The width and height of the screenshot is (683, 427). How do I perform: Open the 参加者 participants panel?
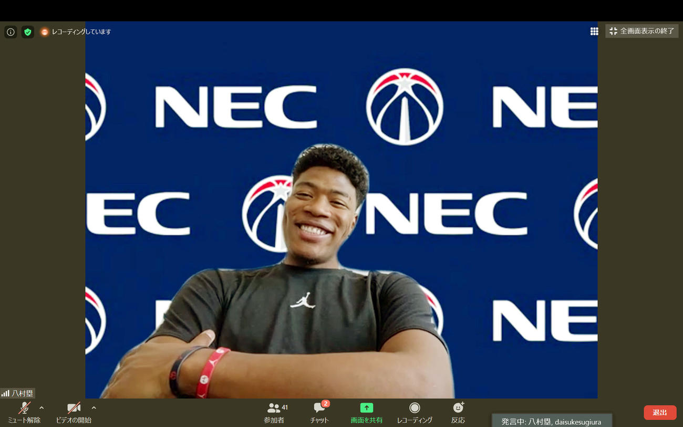275,413
